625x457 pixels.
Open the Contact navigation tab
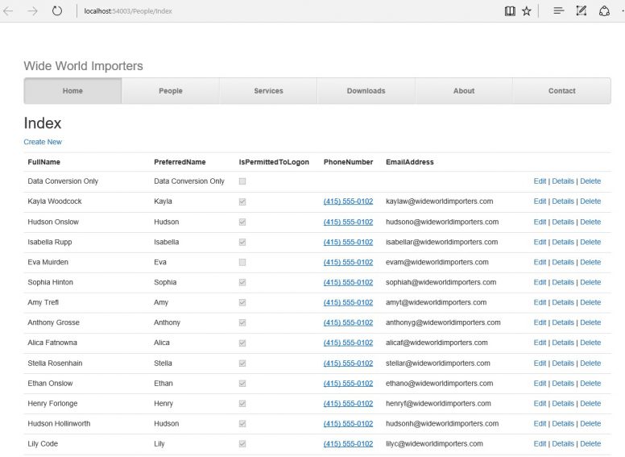[x=561, y=91]
